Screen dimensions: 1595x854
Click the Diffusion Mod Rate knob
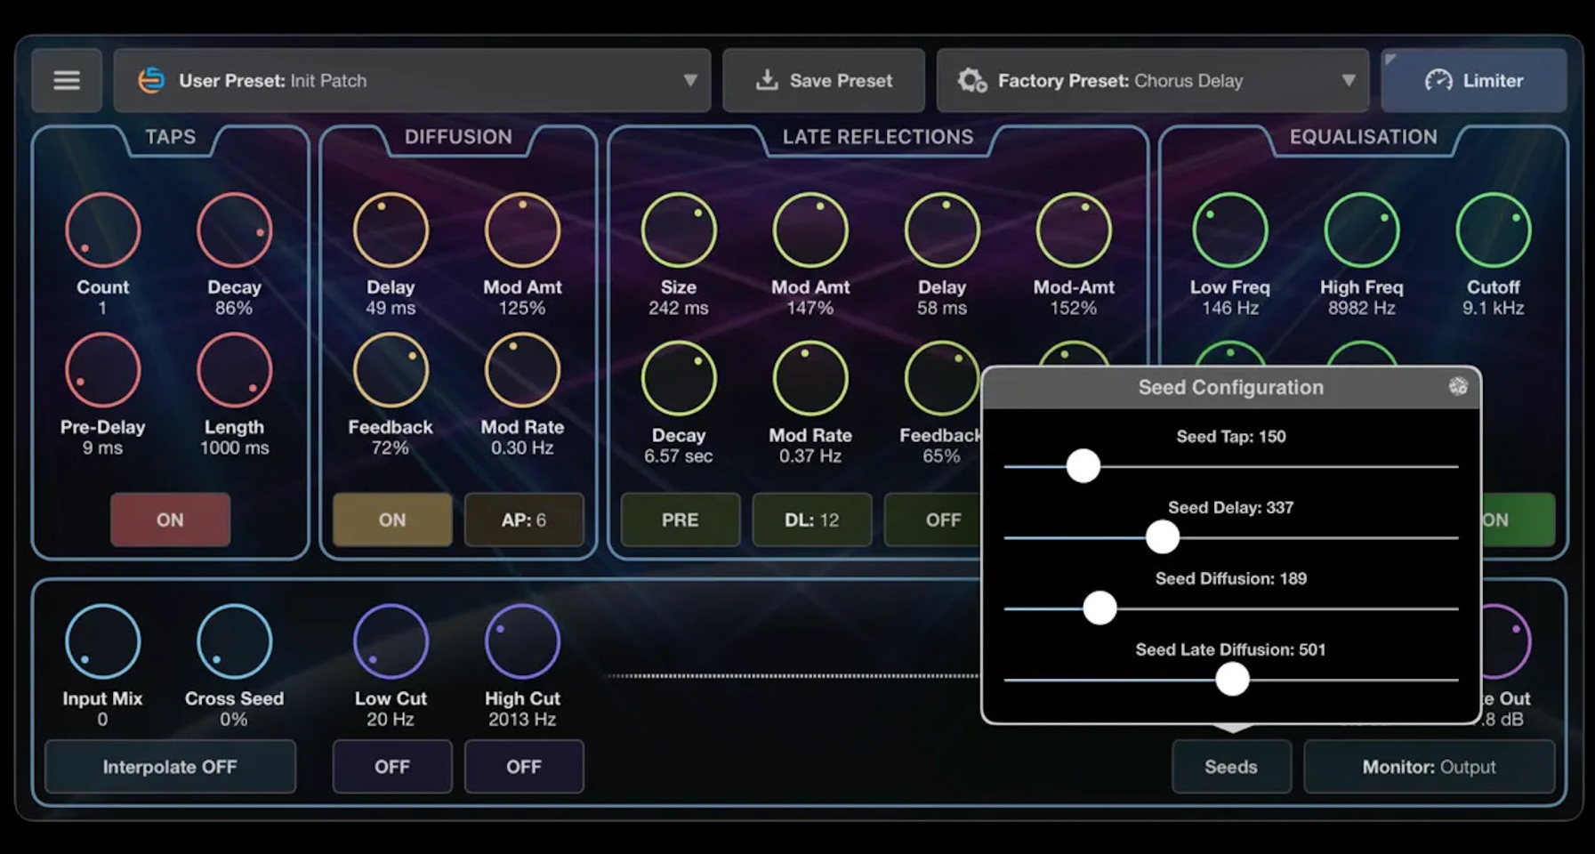522,370
